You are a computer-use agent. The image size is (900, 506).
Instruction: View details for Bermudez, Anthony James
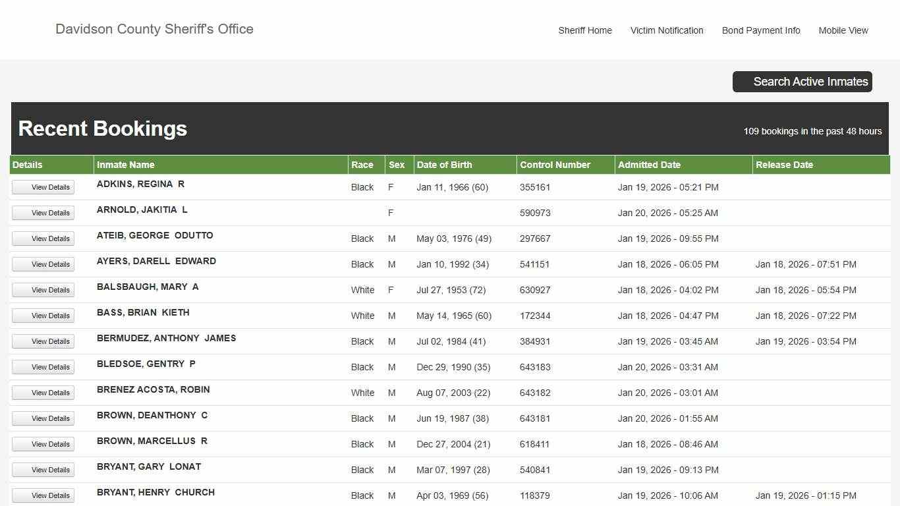43,341
